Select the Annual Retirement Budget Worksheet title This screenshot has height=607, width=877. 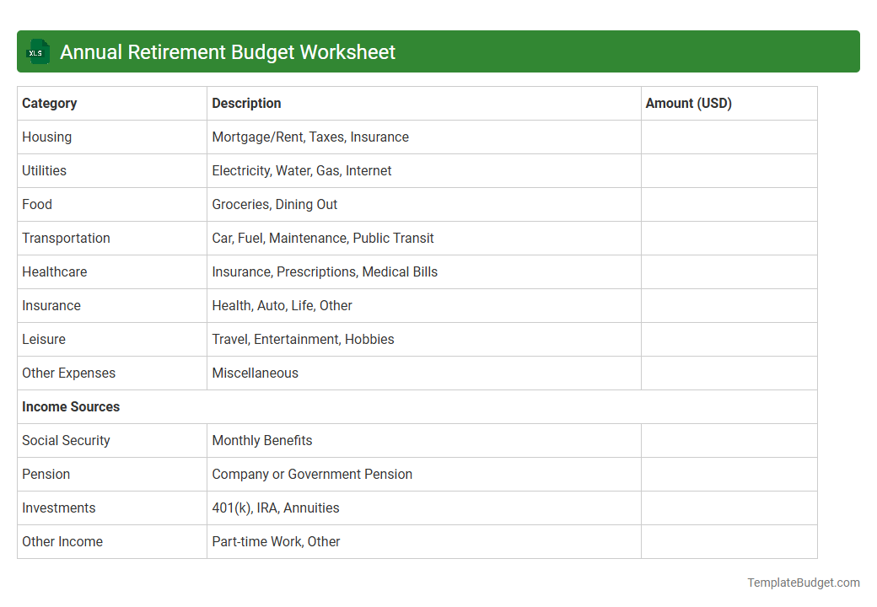227,51
